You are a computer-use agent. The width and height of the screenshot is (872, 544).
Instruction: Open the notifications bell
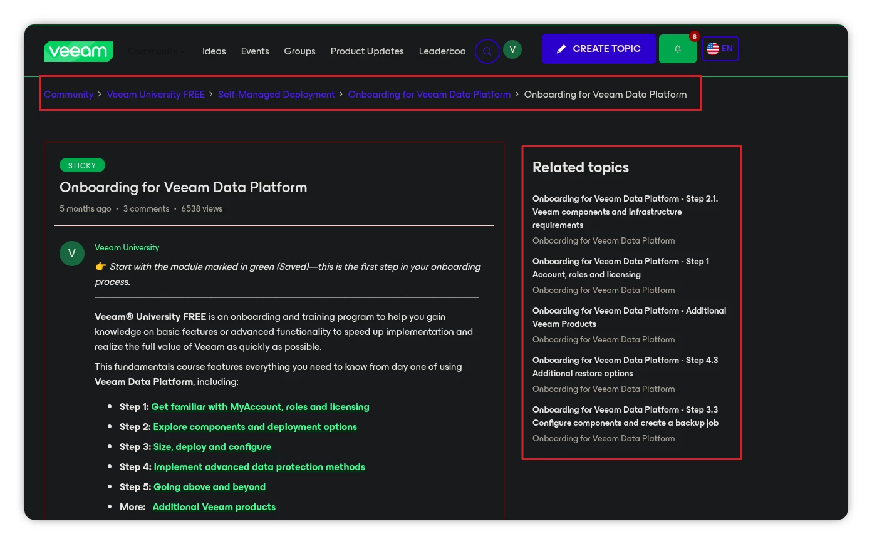point(677,49)
